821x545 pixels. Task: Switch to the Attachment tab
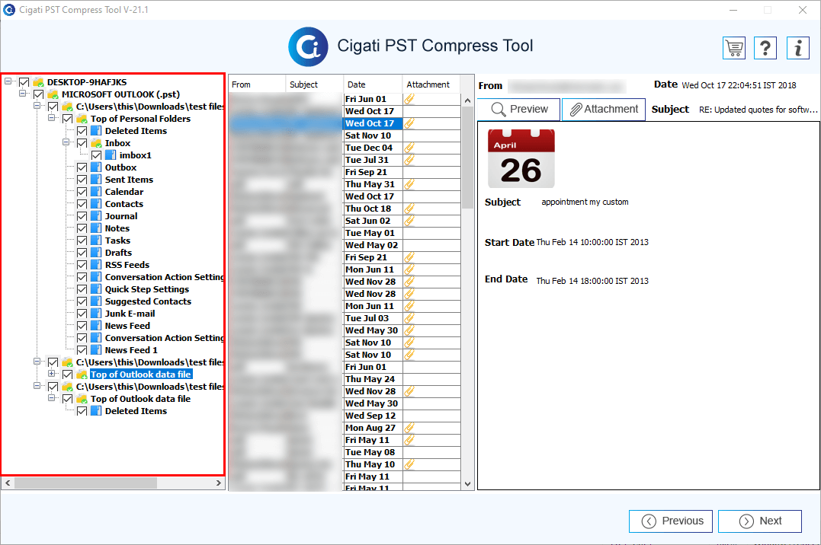[603, 110]
